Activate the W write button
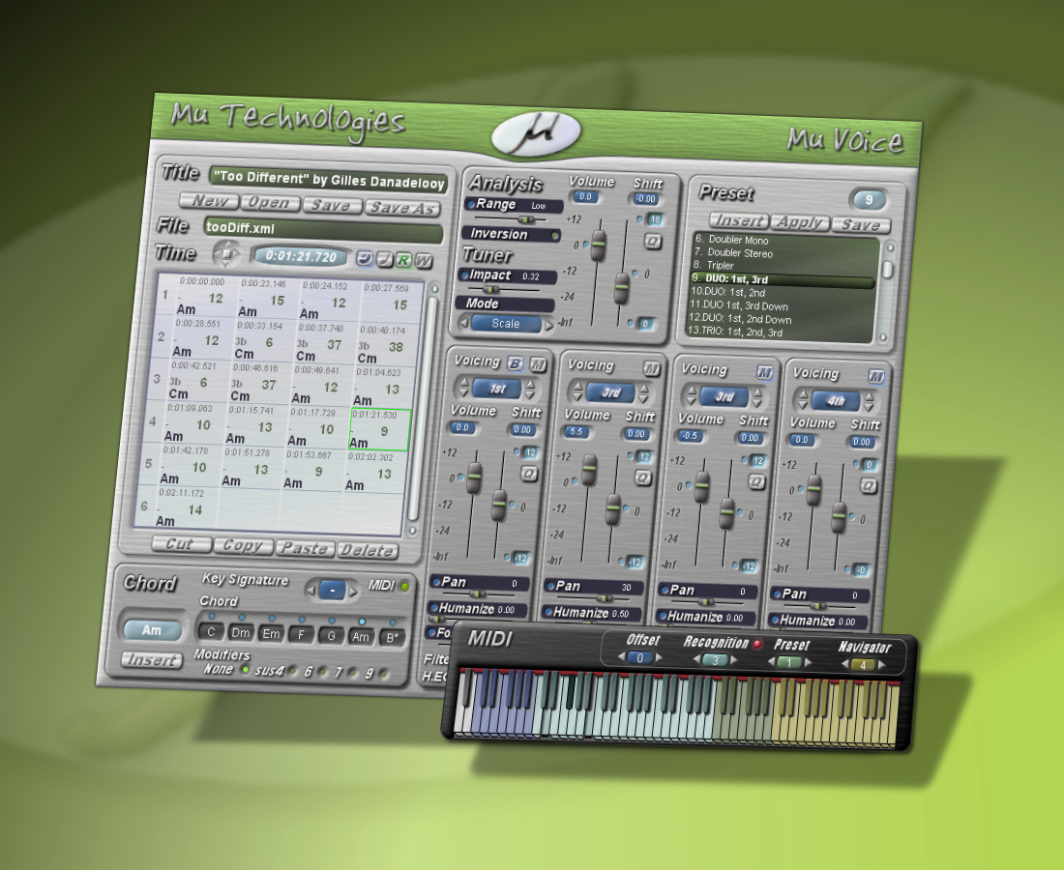This screenshot has height=870, width=1064. [x=424, y=261]
